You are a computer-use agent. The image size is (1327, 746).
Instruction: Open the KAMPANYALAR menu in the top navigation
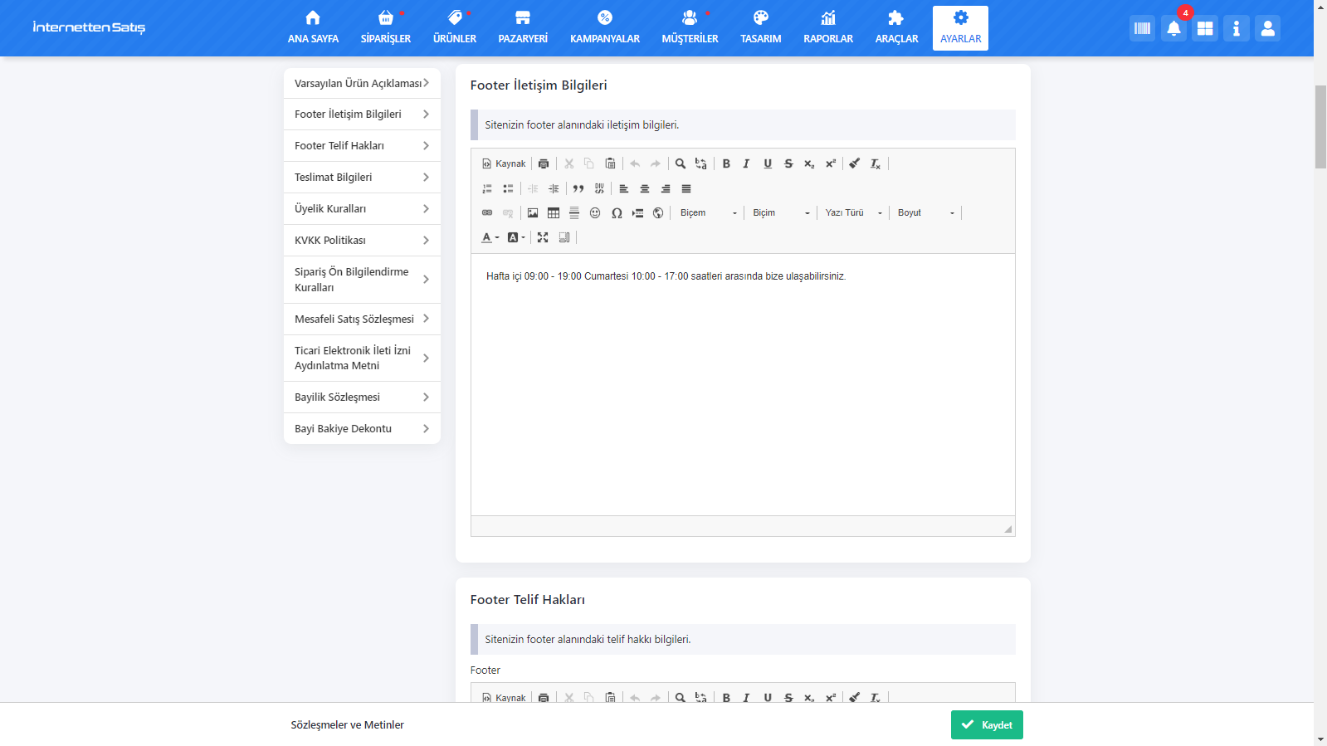[x=604, y=28]
